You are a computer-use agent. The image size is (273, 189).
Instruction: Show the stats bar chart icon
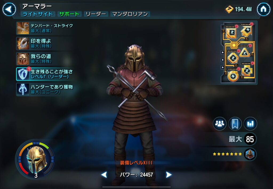coord(250,124)
